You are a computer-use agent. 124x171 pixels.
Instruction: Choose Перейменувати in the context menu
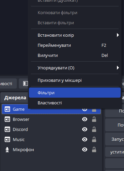tap(75, 45)
